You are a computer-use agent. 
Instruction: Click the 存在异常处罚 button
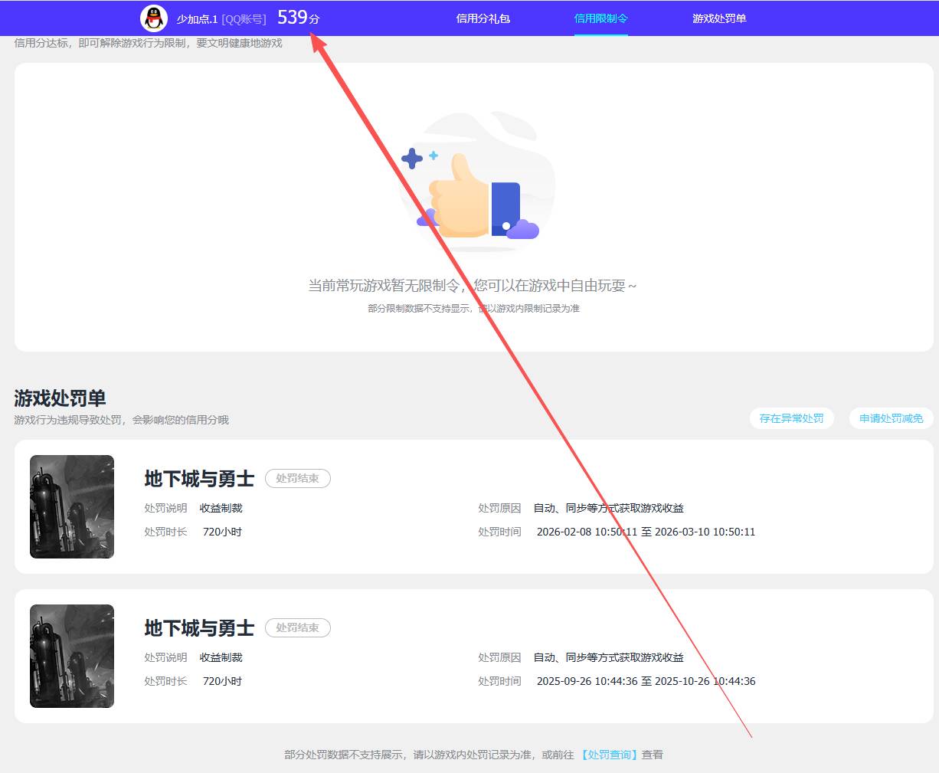tap(791, 418)
